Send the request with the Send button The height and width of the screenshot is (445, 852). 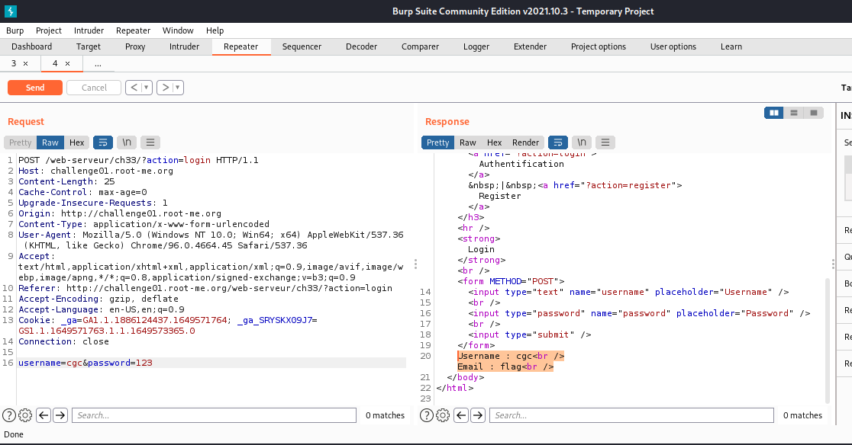(x=35, y=88)
